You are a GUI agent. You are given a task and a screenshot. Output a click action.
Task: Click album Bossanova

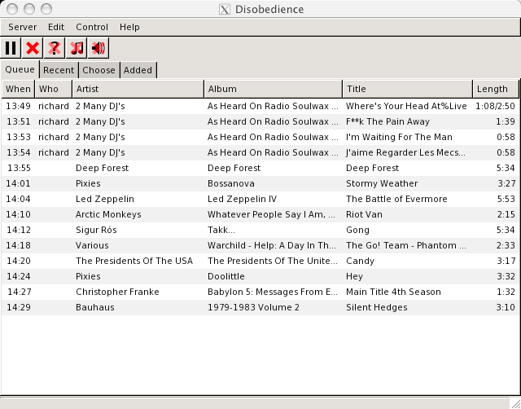pos(231,183)
